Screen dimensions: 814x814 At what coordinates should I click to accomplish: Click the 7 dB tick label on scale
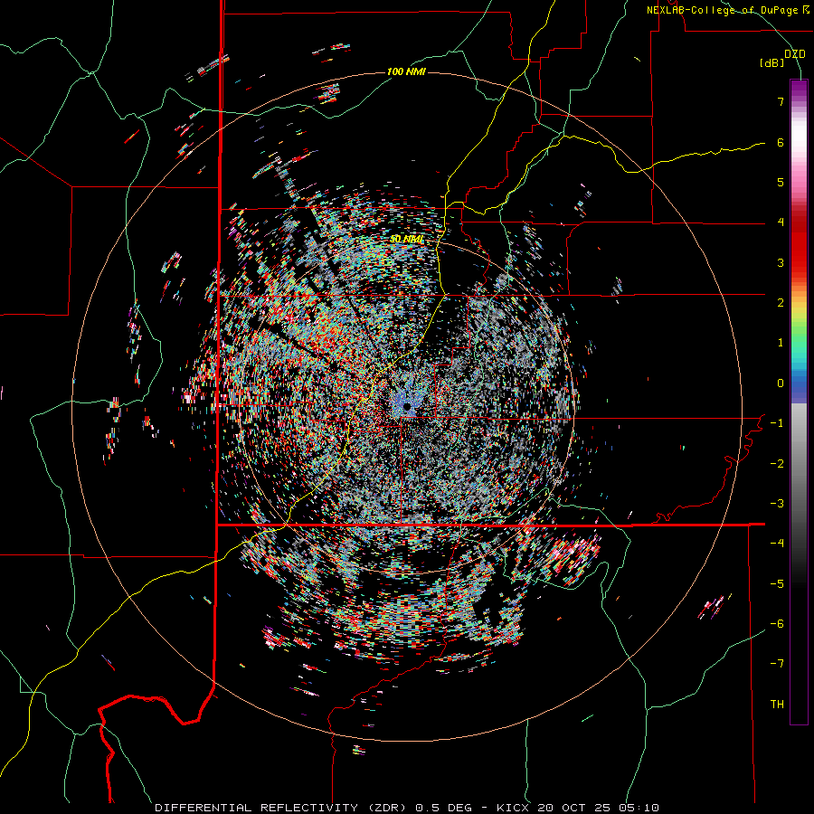(x=781, y=101)
